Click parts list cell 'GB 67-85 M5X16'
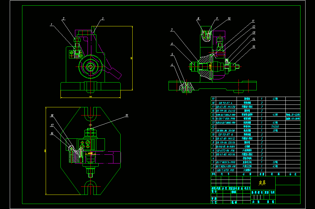The image size is (315, 209). pos(226,154)
